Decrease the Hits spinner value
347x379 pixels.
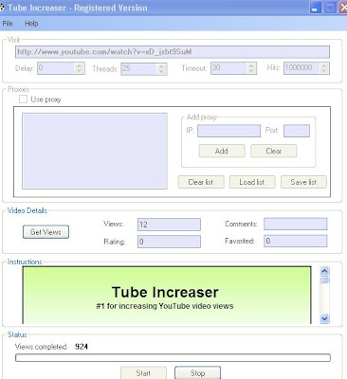click(324, 71)
